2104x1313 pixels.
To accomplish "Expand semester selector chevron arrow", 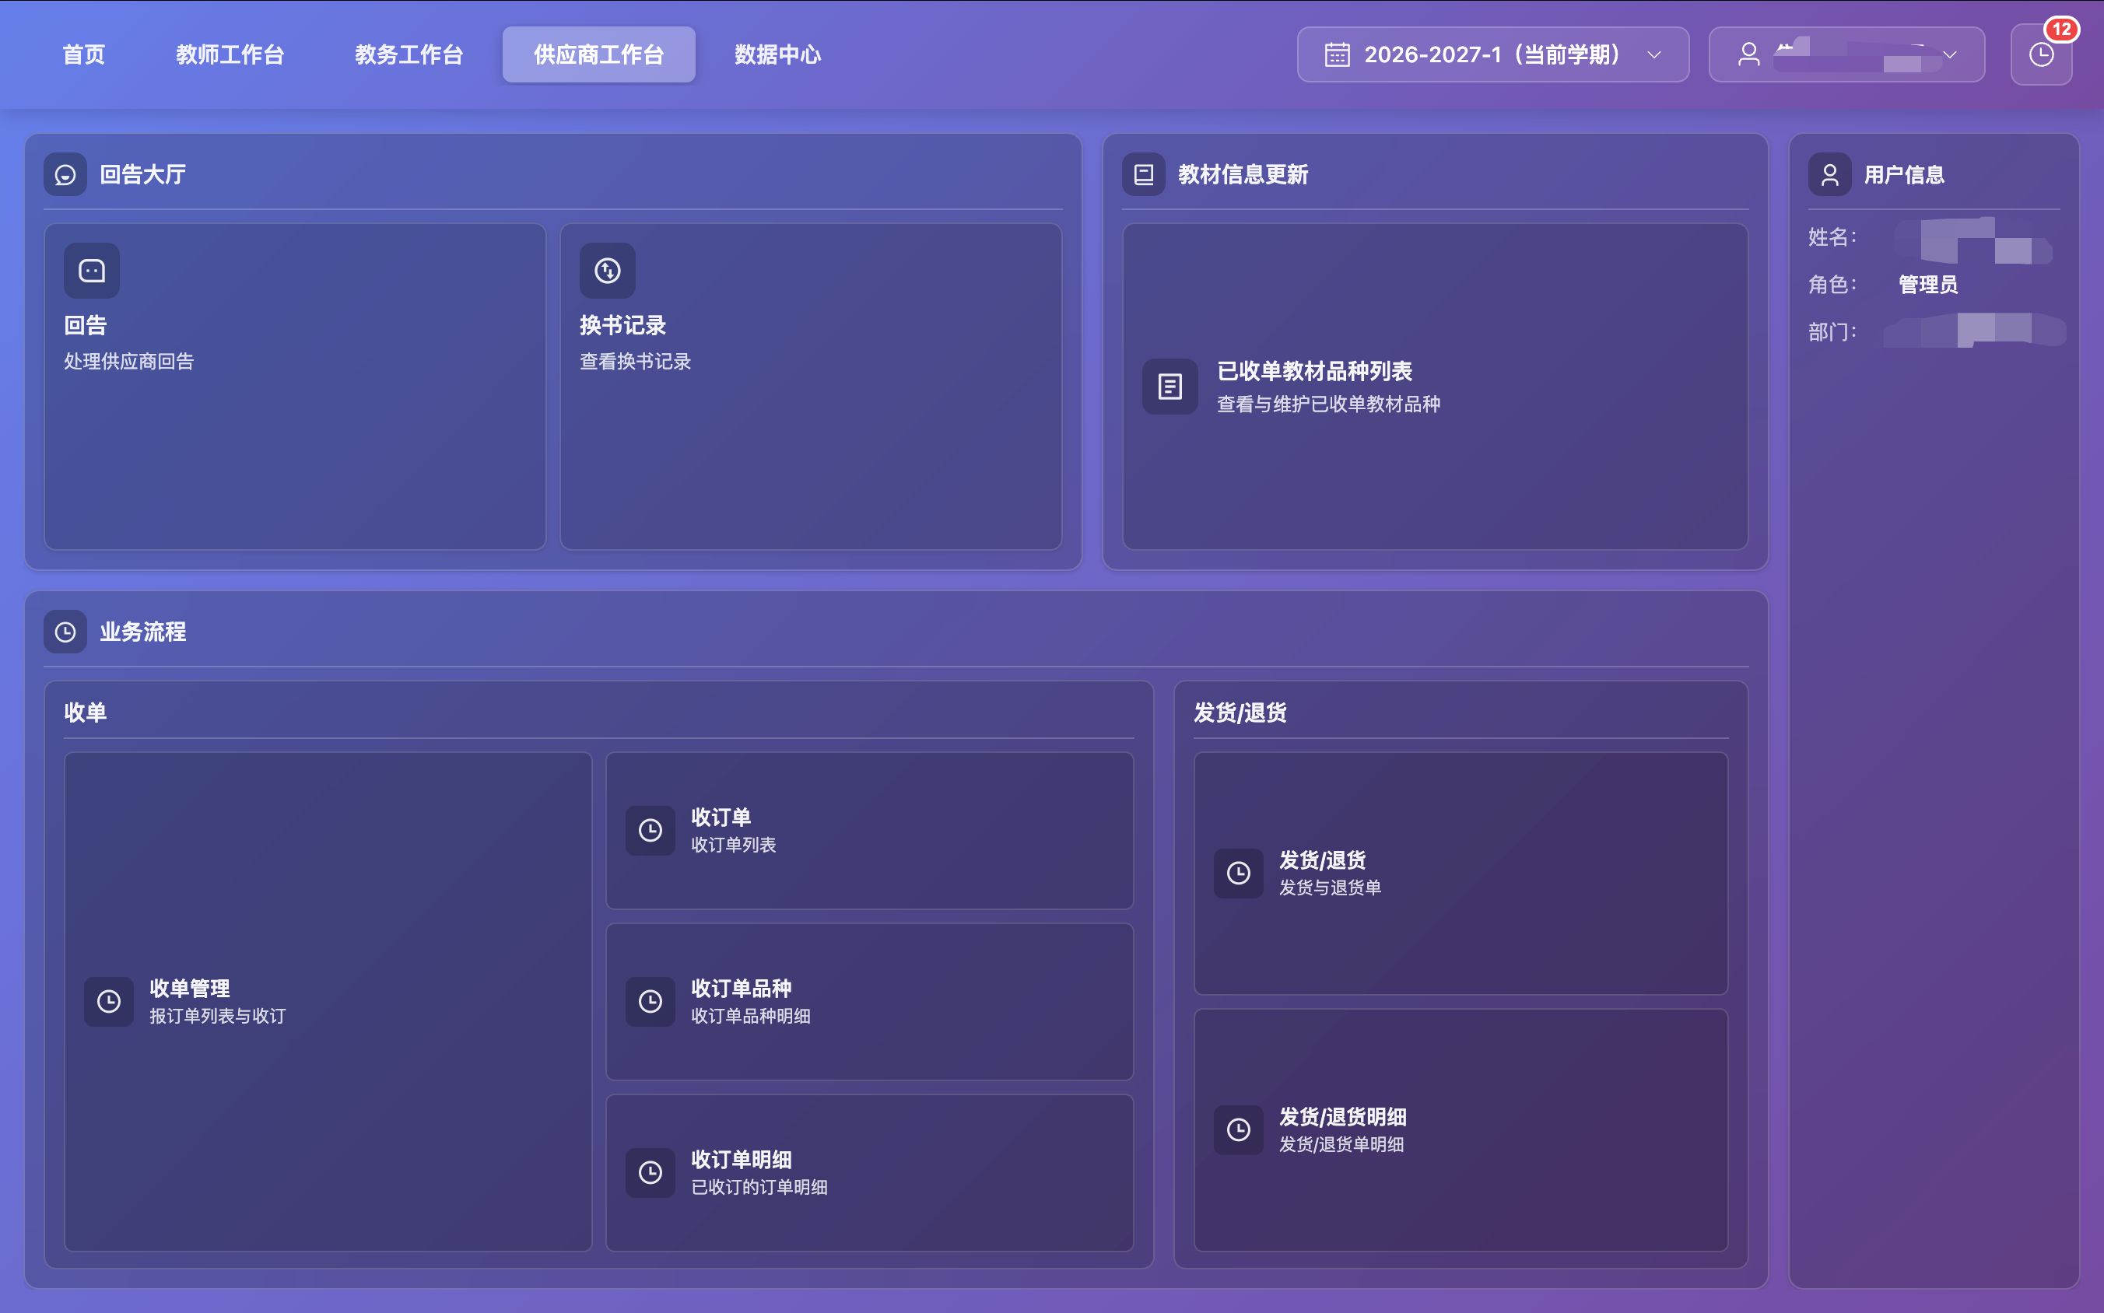I will pos(1654,54).
